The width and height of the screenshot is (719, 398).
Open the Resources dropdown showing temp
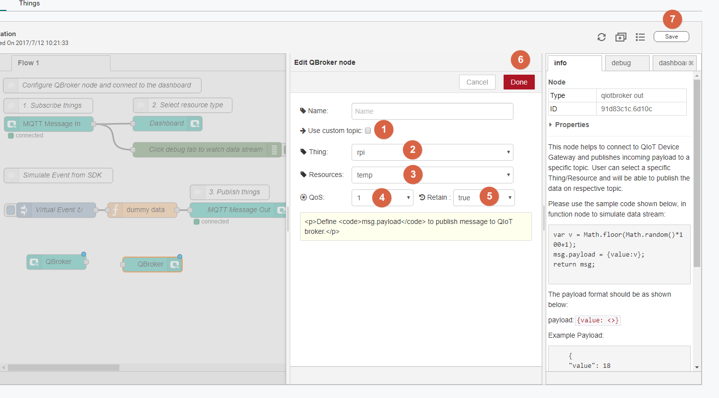(x=432, y=175)
